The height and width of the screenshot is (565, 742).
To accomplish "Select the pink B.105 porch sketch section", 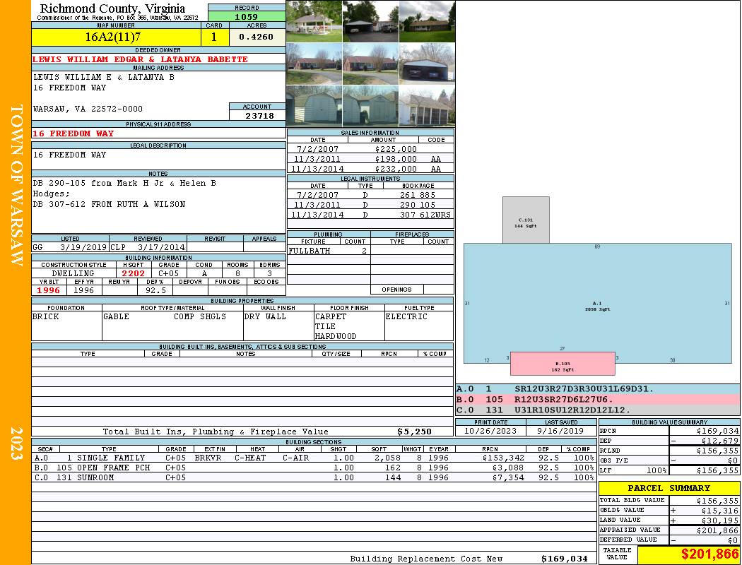I will click(563, 364).
